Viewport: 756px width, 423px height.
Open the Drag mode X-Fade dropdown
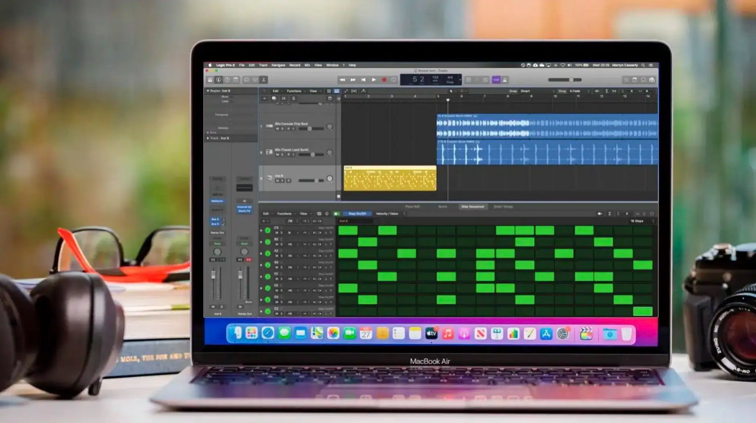click(x=579, y=91)
